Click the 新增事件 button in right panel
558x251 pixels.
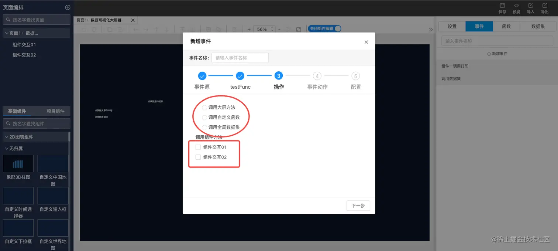tap(497, 54)
